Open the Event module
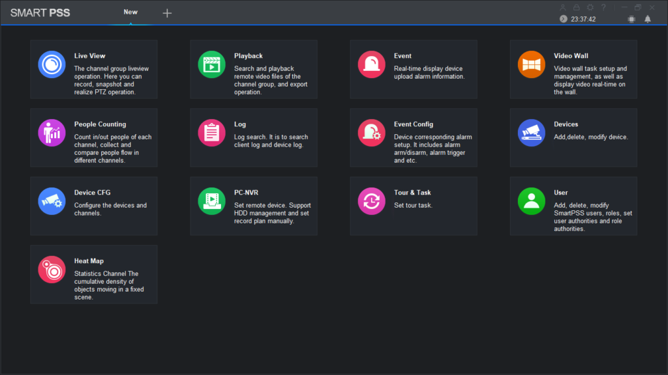 [413, 69]
